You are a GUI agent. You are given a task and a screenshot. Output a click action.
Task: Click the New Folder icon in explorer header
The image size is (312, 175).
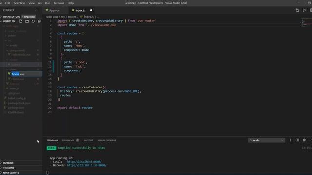(27, 21)
